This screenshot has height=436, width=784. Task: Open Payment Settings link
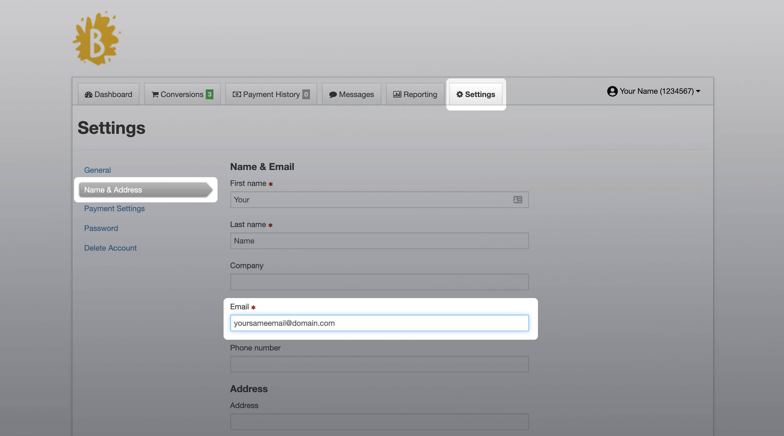(x=114, y=208)
